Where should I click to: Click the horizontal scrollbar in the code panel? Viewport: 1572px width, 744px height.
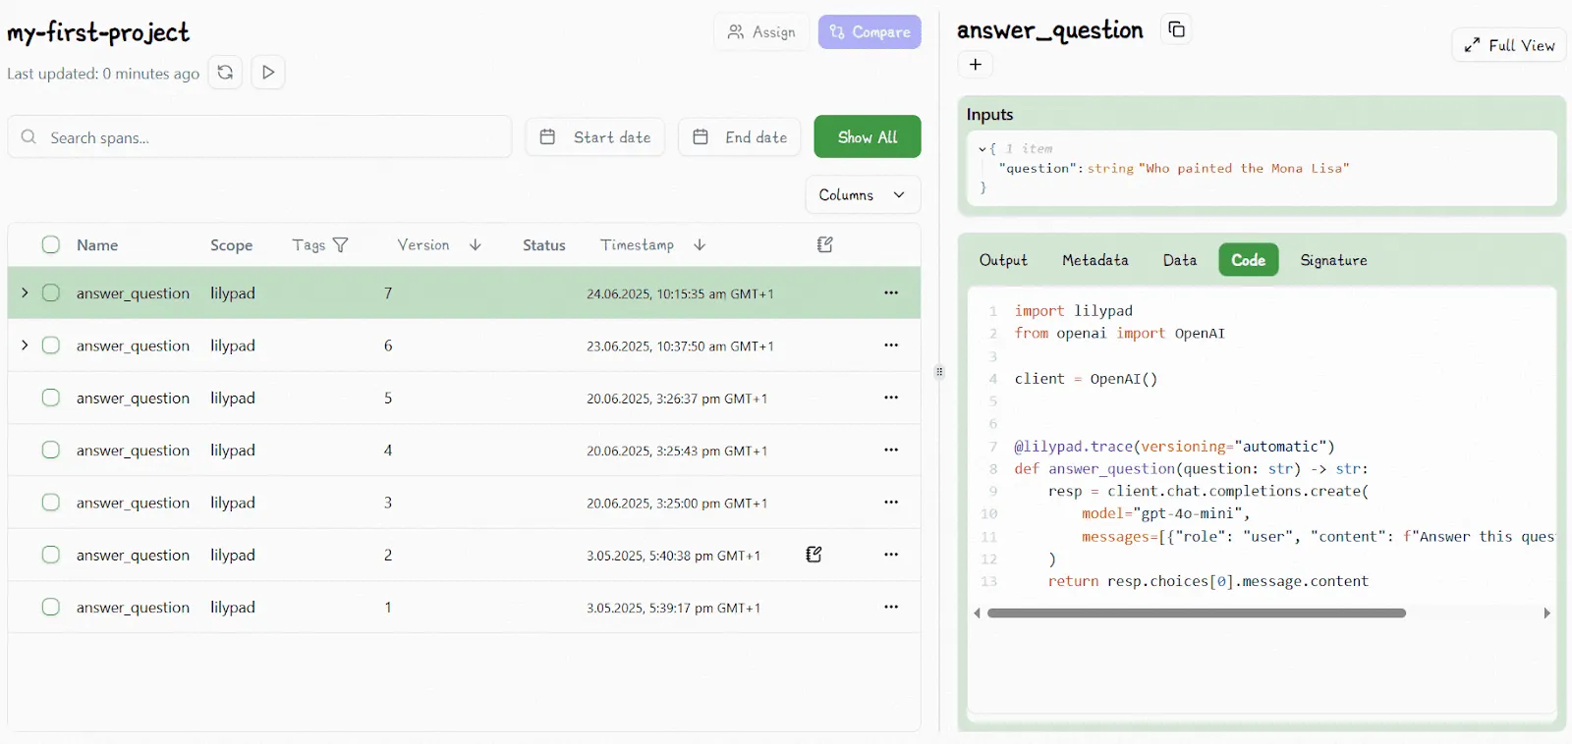[x=1196, y=612]
